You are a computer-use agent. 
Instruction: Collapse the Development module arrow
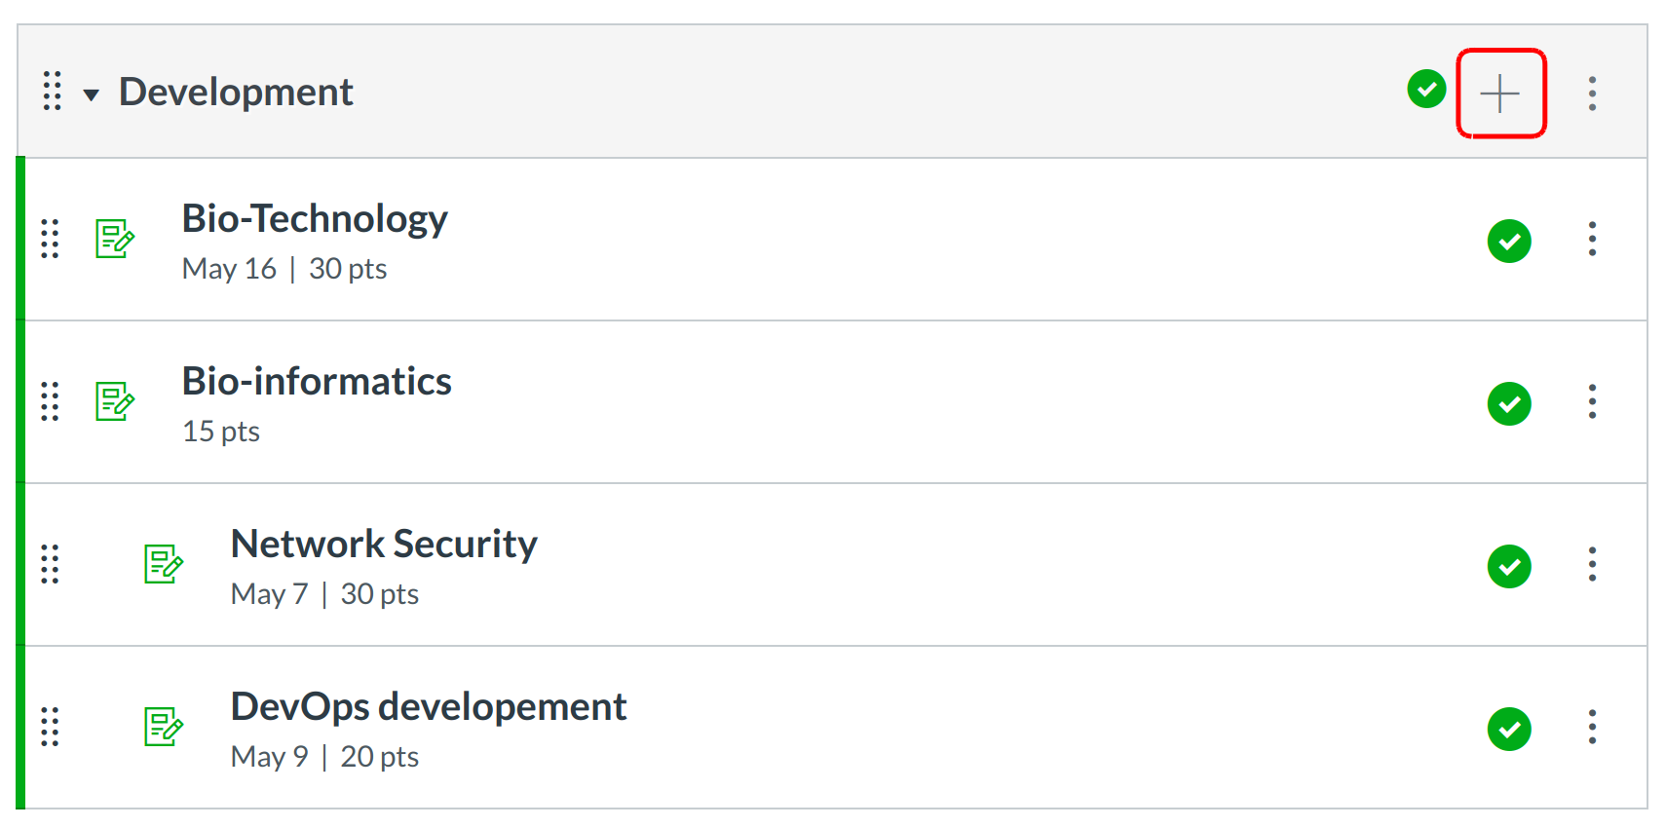click(x=92, y=94)
